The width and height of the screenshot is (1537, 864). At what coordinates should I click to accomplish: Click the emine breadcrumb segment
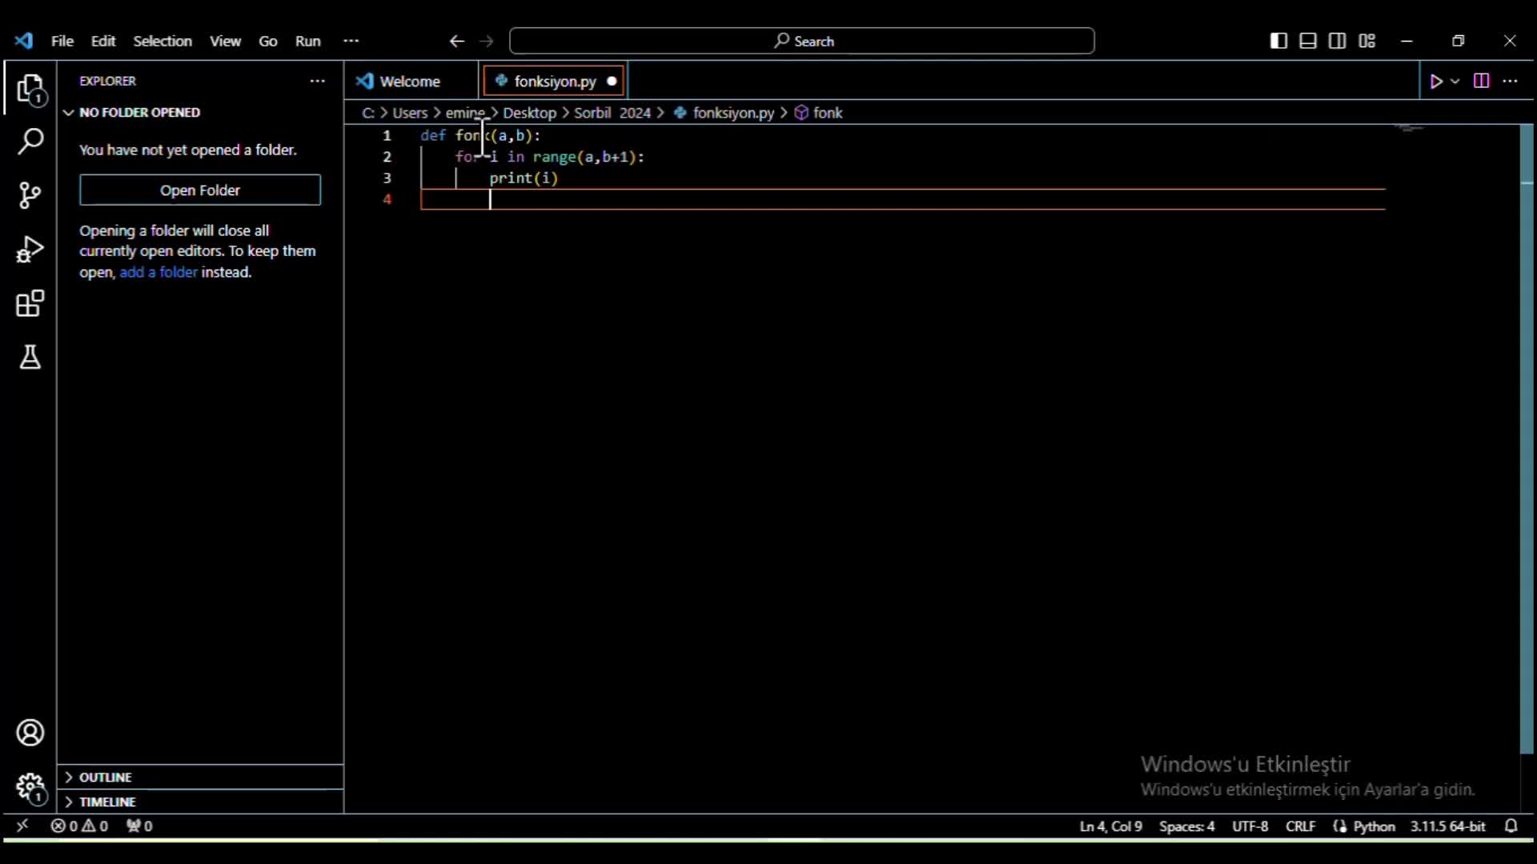[x=465, y=113]
